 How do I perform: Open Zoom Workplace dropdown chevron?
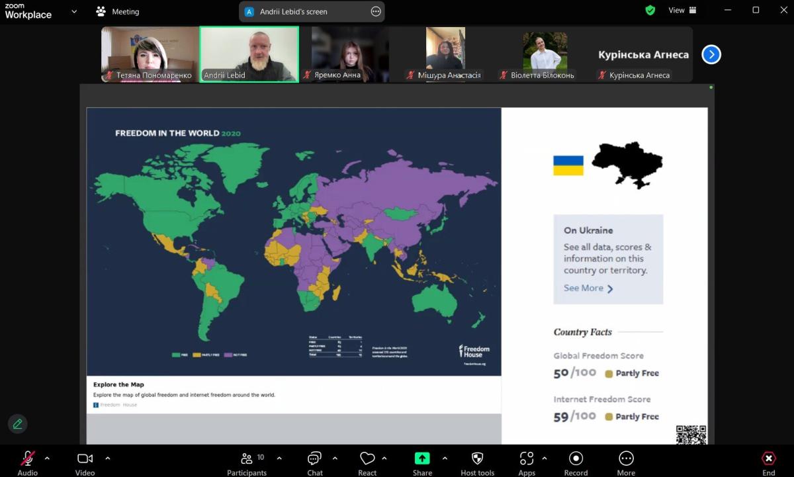coord(74,11)
